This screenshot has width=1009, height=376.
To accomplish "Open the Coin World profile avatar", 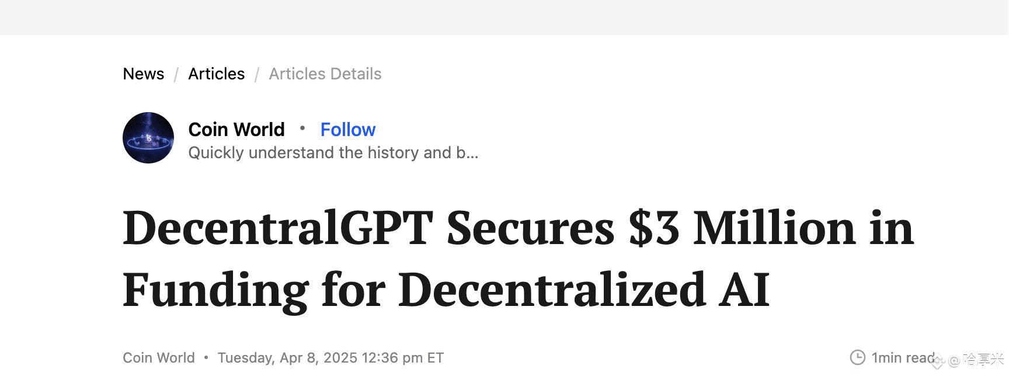I will (148, 138).
